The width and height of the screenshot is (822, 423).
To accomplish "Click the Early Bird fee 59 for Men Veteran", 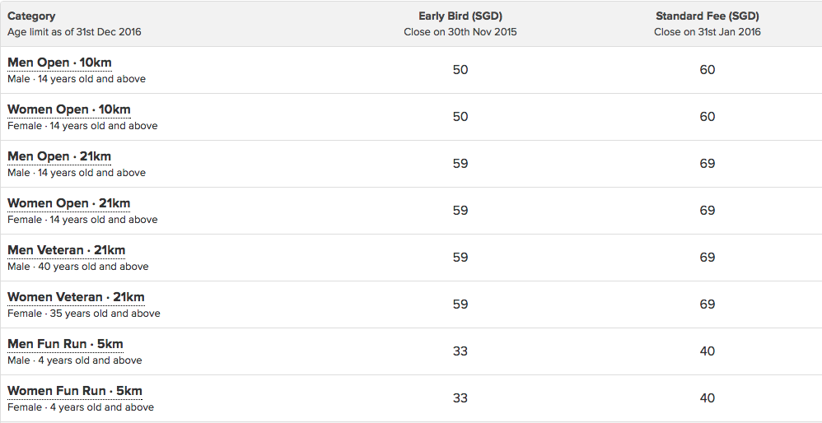I will (x=460, y=258).
